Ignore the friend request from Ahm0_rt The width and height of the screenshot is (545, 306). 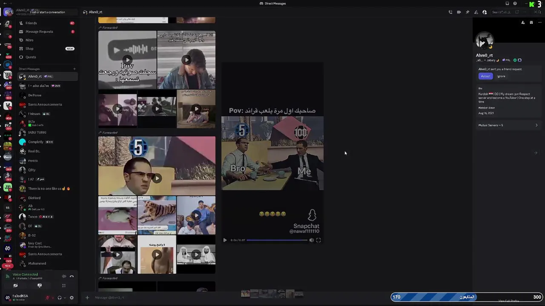tap(501, 76)
